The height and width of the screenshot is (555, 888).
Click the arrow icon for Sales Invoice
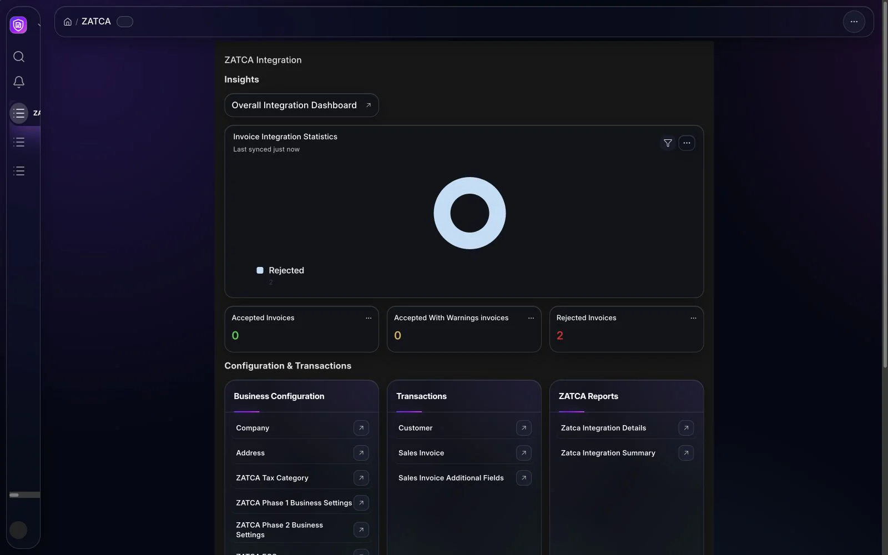pyautogui.click(x=524, y=453)
